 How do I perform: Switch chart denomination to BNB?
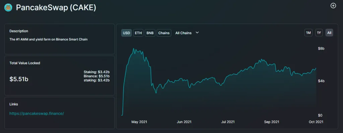[150, 33]
